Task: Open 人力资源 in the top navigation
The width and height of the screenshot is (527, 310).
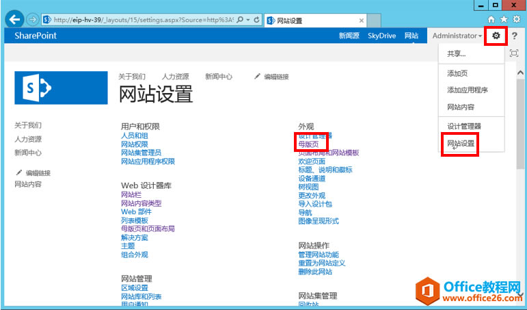Action: (175, 77)
